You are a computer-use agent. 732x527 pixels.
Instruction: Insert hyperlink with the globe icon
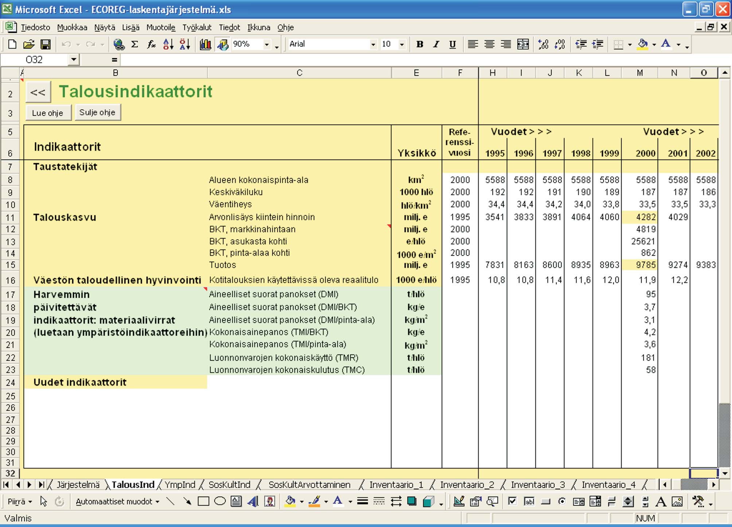point(118,44)
